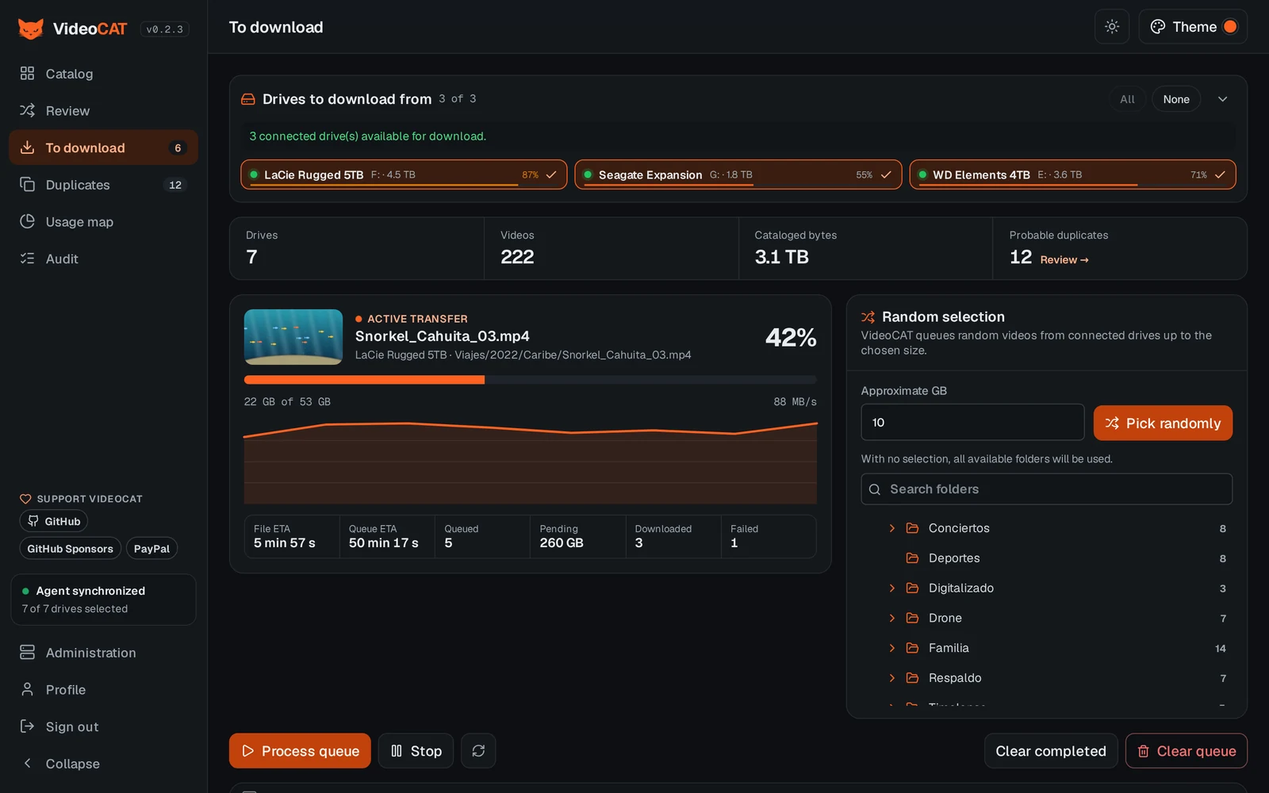Expand the Digitalizado folder chevron
Viewport: 1269px width, 793px height.
pyautogui.click(x=891, y=588)
